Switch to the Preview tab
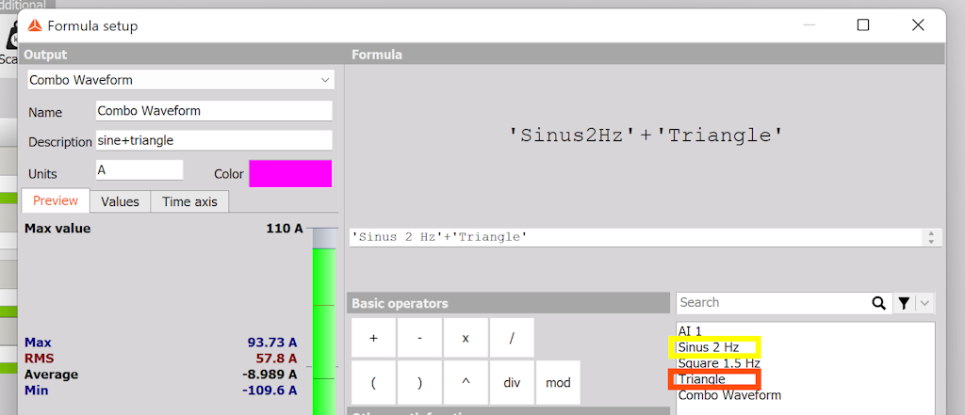965x415 pixels. click(56, 201)
